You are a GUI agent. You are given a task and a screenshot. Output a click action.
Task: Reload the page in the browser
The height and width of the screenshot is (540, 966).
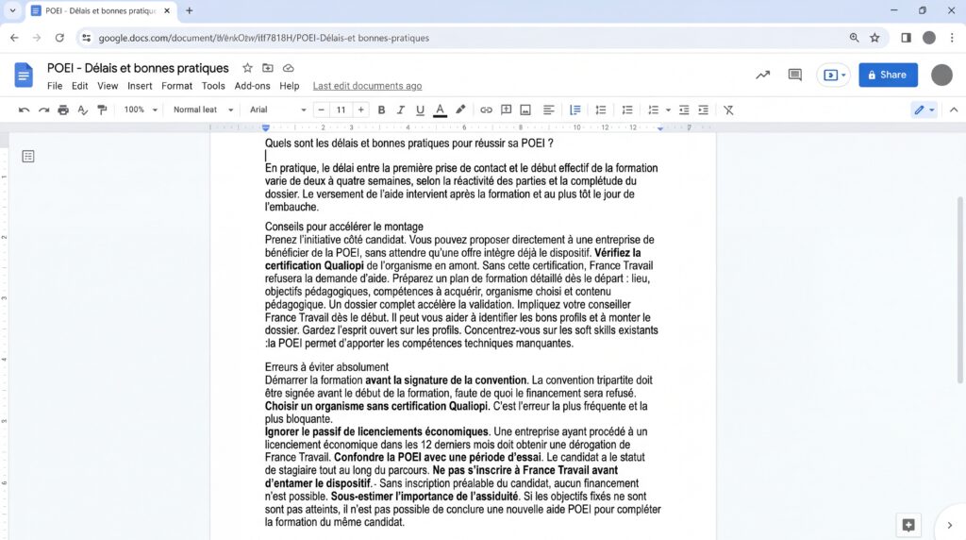pos(59,38)
